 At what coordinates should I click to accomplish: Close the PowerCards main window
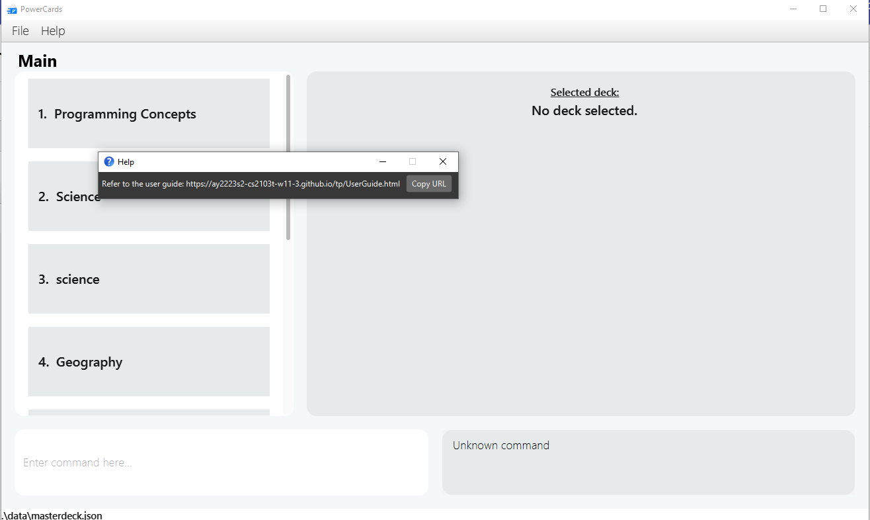853,9
